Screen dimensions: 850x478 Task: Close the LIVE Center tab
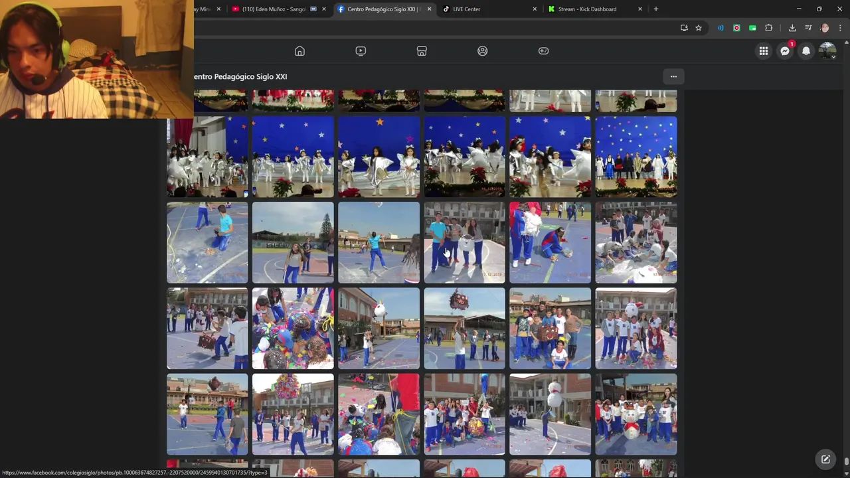535,9
